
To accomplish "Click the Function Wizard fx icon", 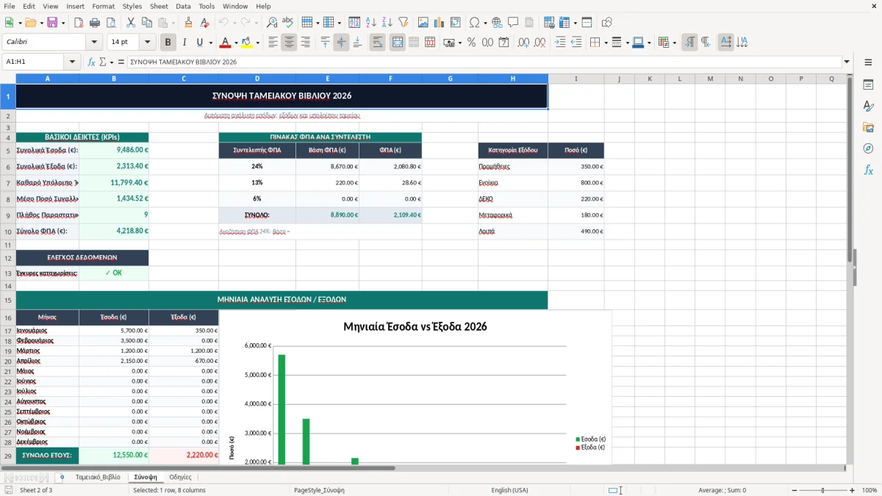I will tap(92, 62).
